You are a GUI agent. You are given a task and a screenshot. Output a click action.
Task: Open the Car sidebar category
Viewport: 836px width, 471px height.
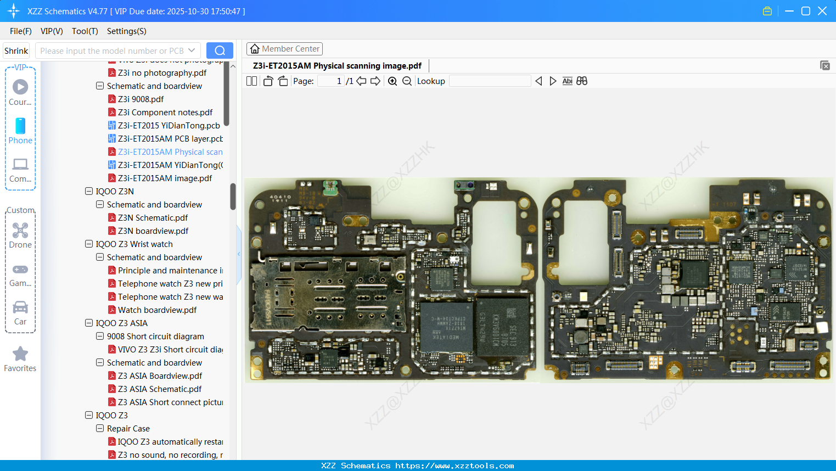tap(20, 313)
